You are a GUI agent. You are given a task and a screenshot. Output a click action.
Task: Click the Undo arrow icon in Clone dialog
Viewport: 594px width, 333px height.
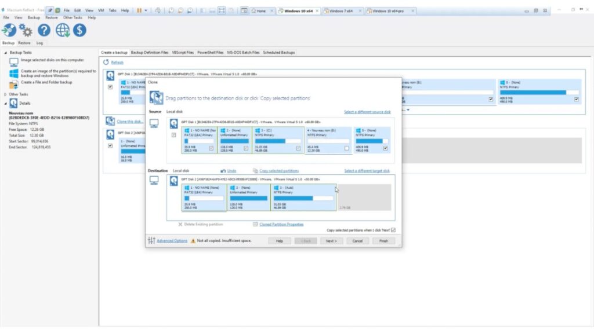pos(223,171)
